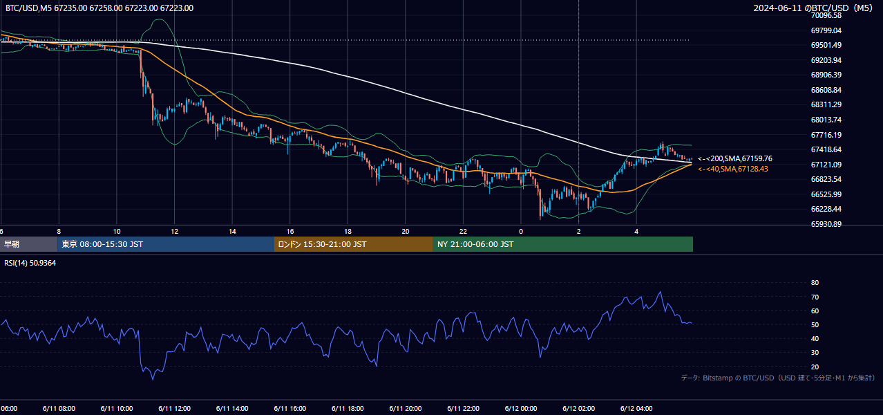Viewport: 883px width, 415px height.
Task: Click the date label 6/11 20:00
Action: (x=406, y=409)
